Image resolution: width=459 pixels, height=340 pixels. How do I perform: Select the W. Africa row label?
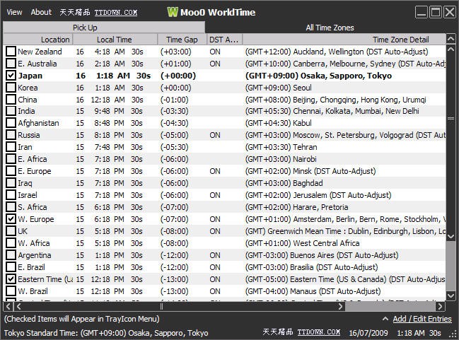point(34,243)
